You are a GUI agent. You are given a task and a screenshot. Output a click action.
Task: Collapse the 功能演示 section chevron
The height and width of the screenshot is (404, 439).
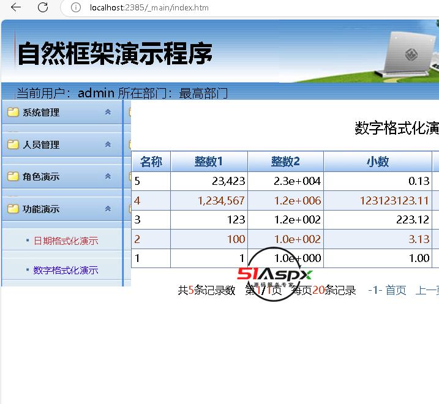(x=108, y=209)
